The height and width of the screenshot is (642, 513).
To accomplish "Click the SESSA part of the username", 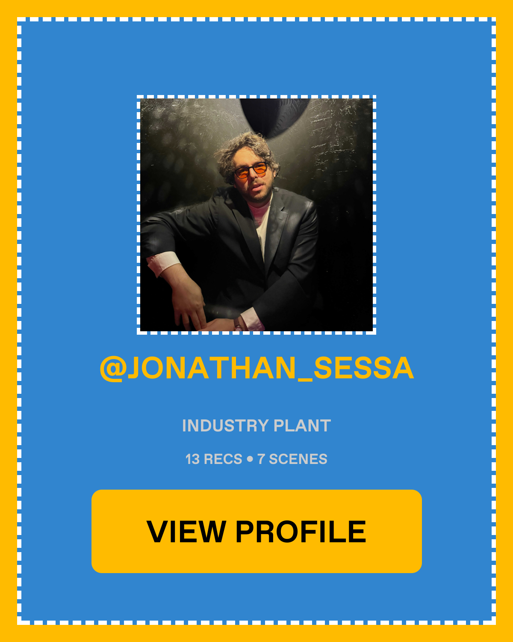I will click(364, 369).
